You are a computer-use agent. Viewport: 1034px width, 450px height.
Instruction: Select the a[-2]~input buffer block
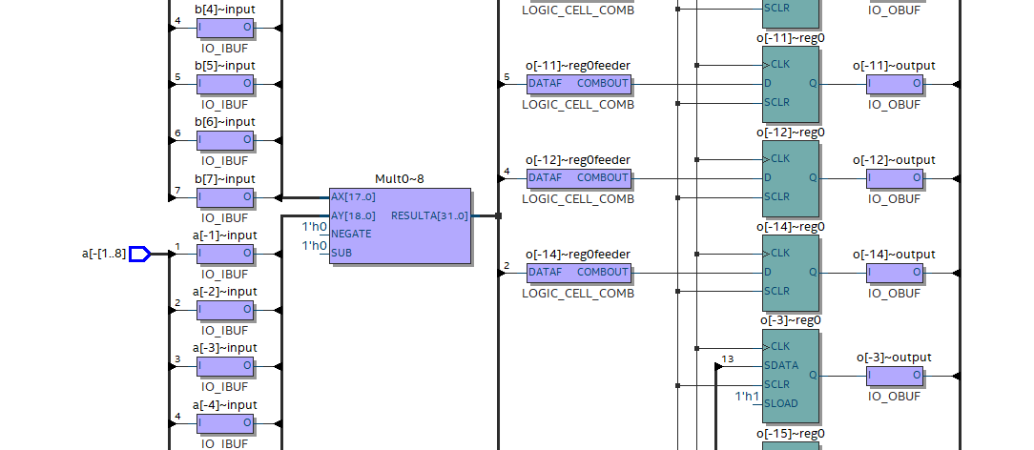pos(225,310)
